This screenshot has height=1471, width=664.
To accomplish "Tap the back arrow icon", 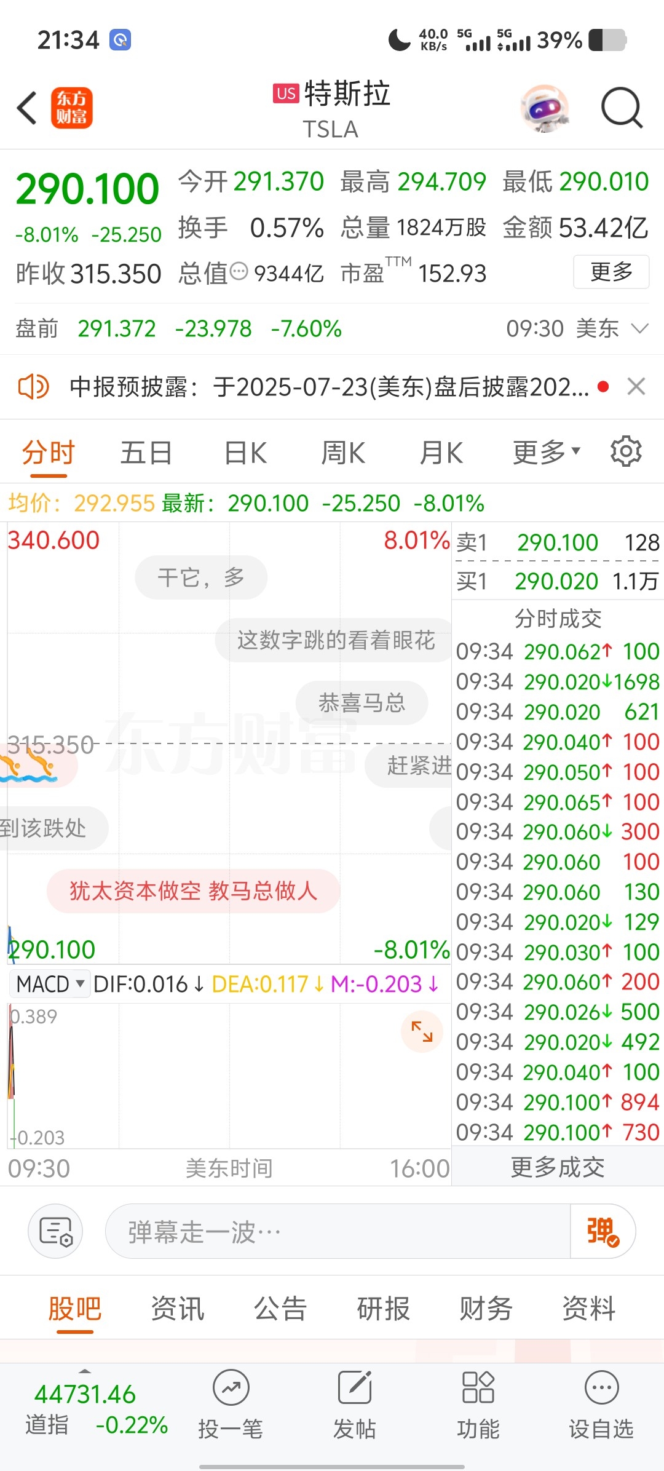I will click(27, 108).
